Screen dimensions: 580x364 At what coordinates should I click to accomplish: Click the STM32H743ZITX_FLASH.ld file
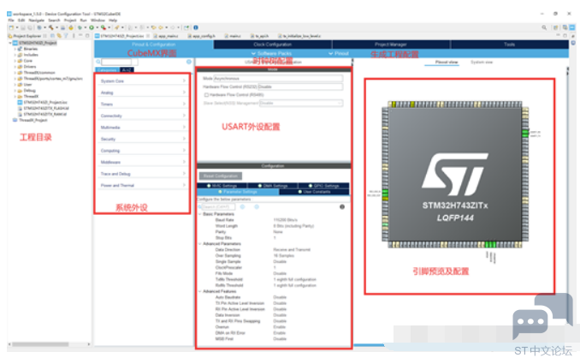tap(44, 108)
